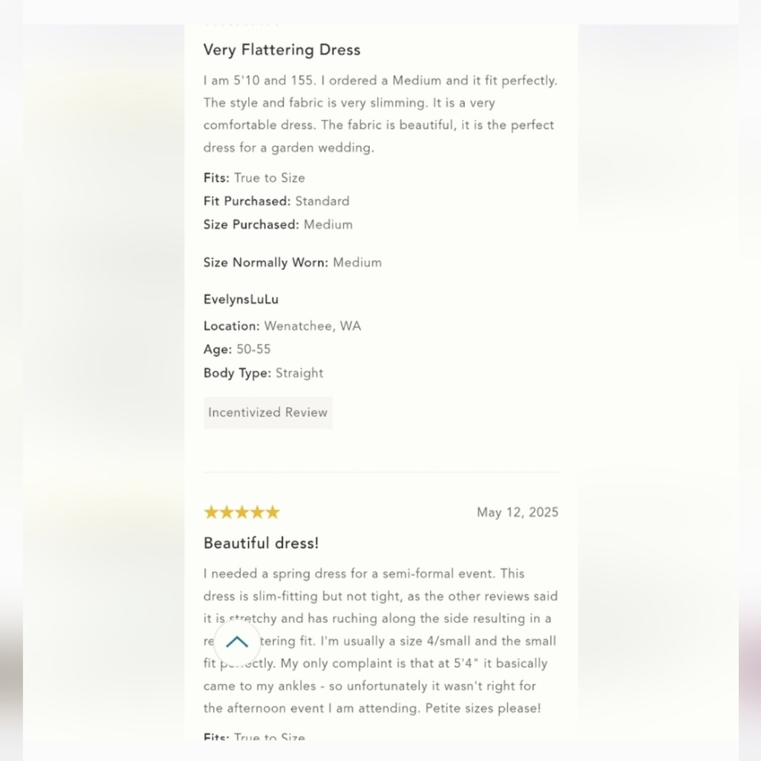Click the Size Normally Worn: Medium line
This screenshot has height=761, width=761.
292,263
